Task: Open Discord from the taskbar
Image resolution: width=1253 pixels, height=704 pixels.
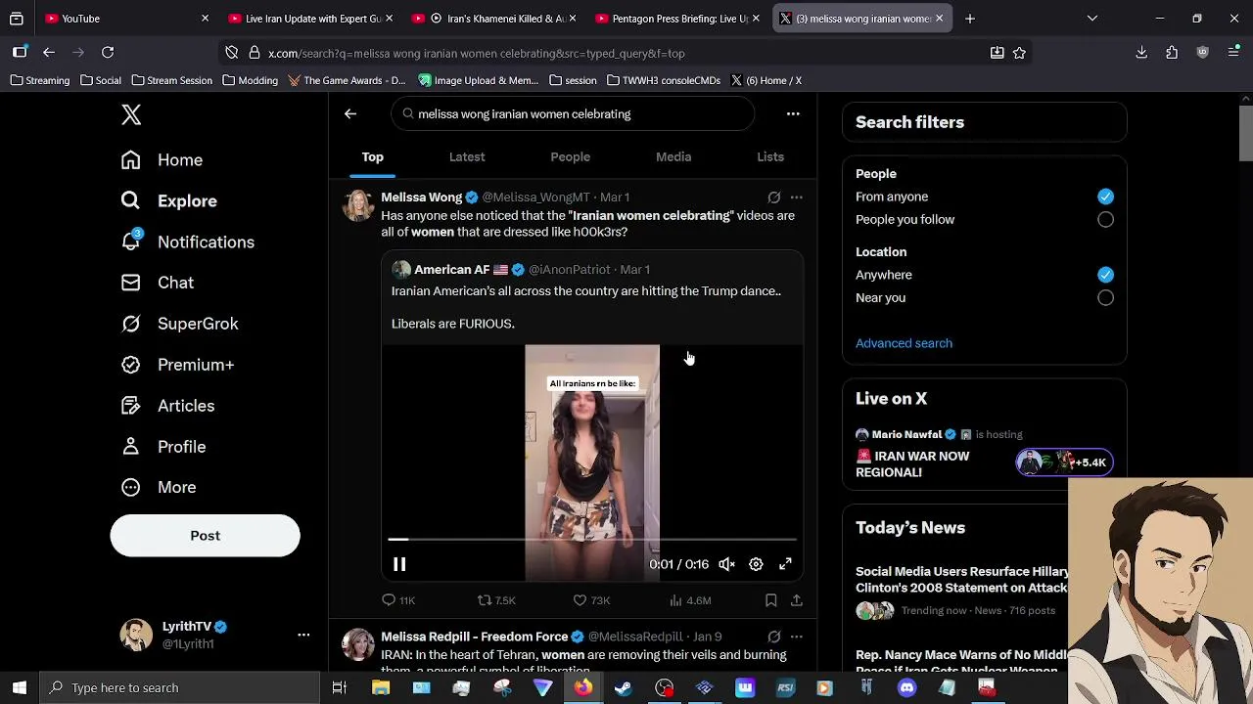Action: click(906, 688)
